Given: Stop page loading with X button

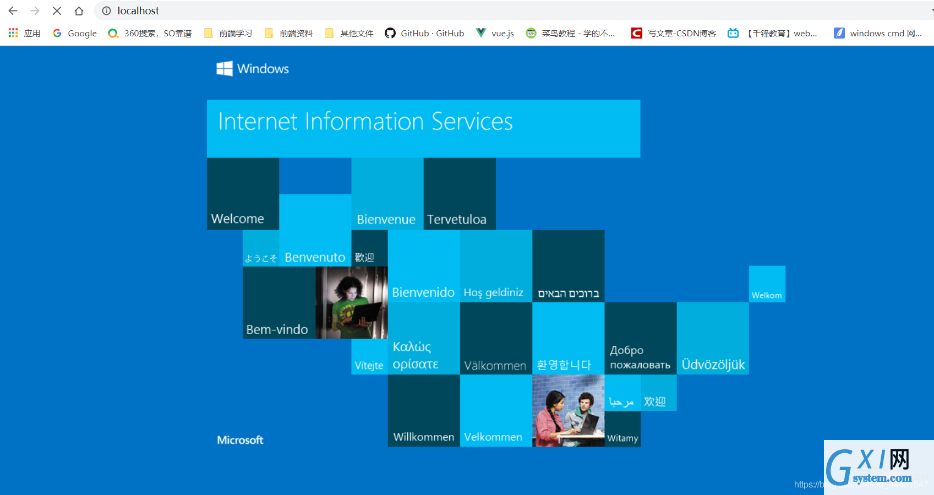Looking at the screenshot, I should (57, 10).
